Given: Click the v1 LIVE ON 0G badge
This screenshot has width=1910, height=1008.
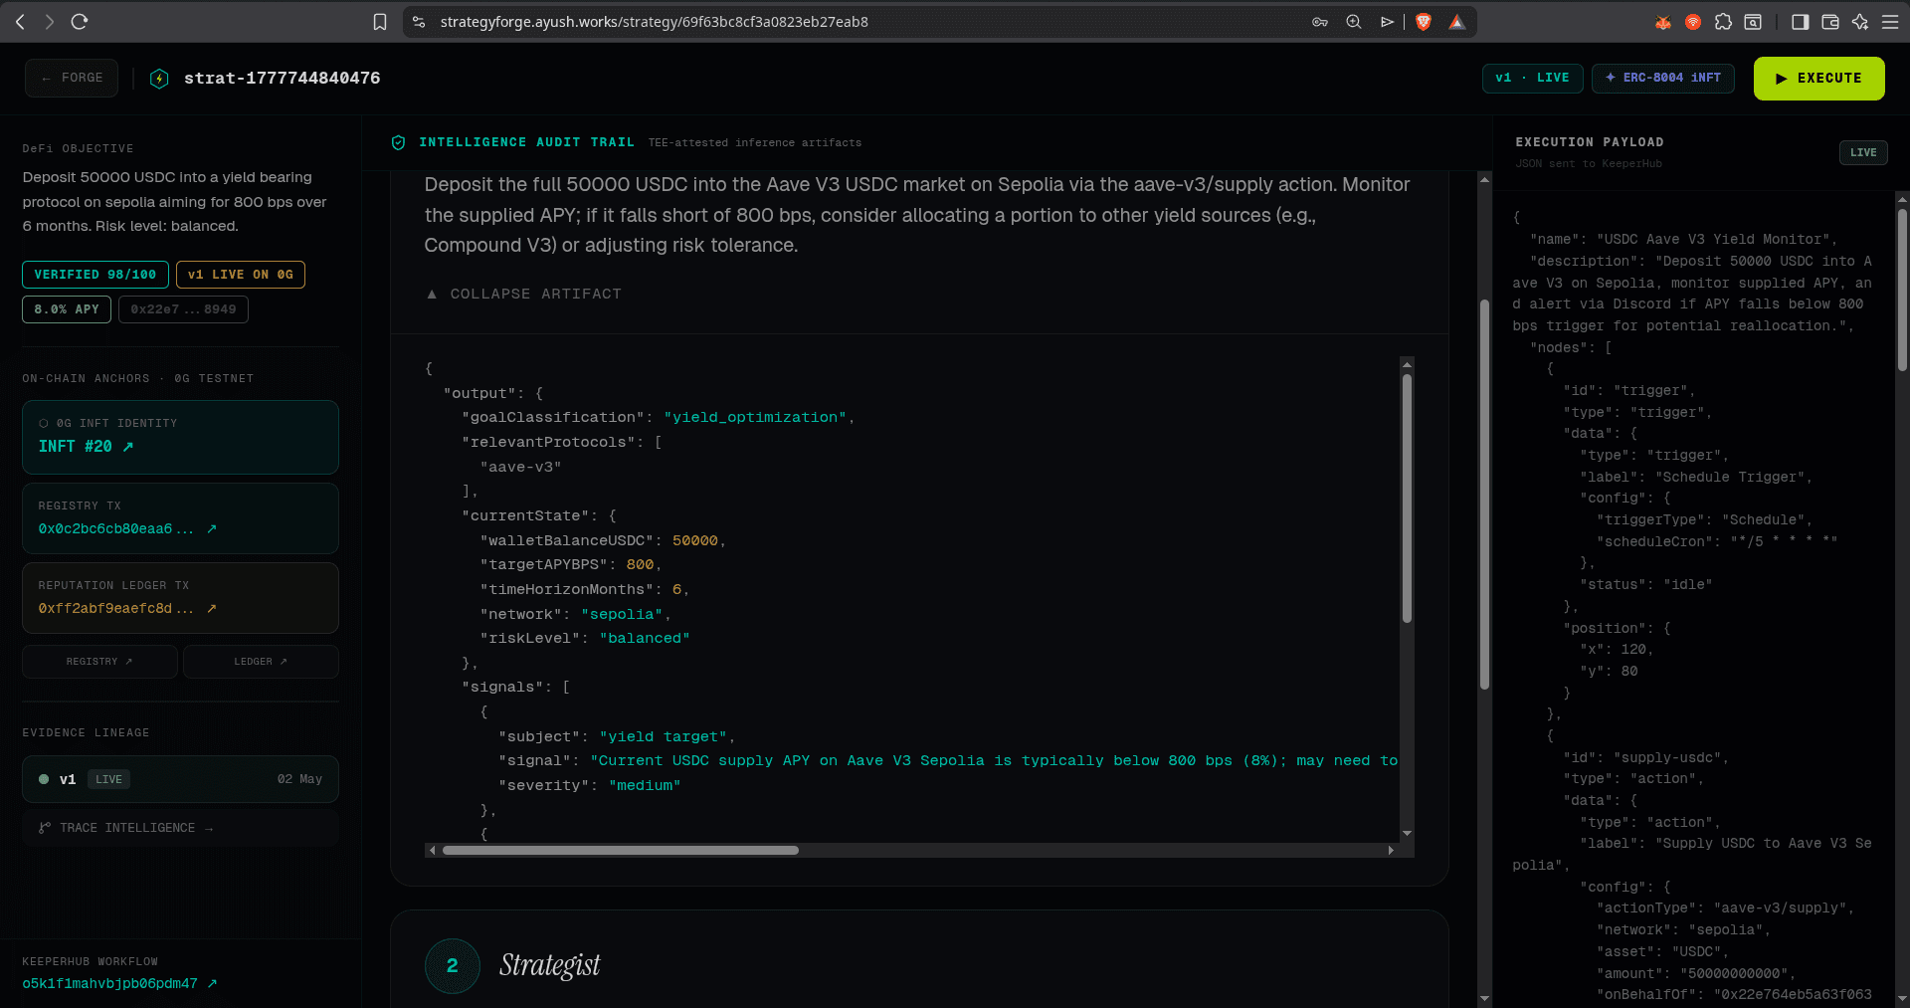Looking at the screenshot, I should (x=240, y=275).
